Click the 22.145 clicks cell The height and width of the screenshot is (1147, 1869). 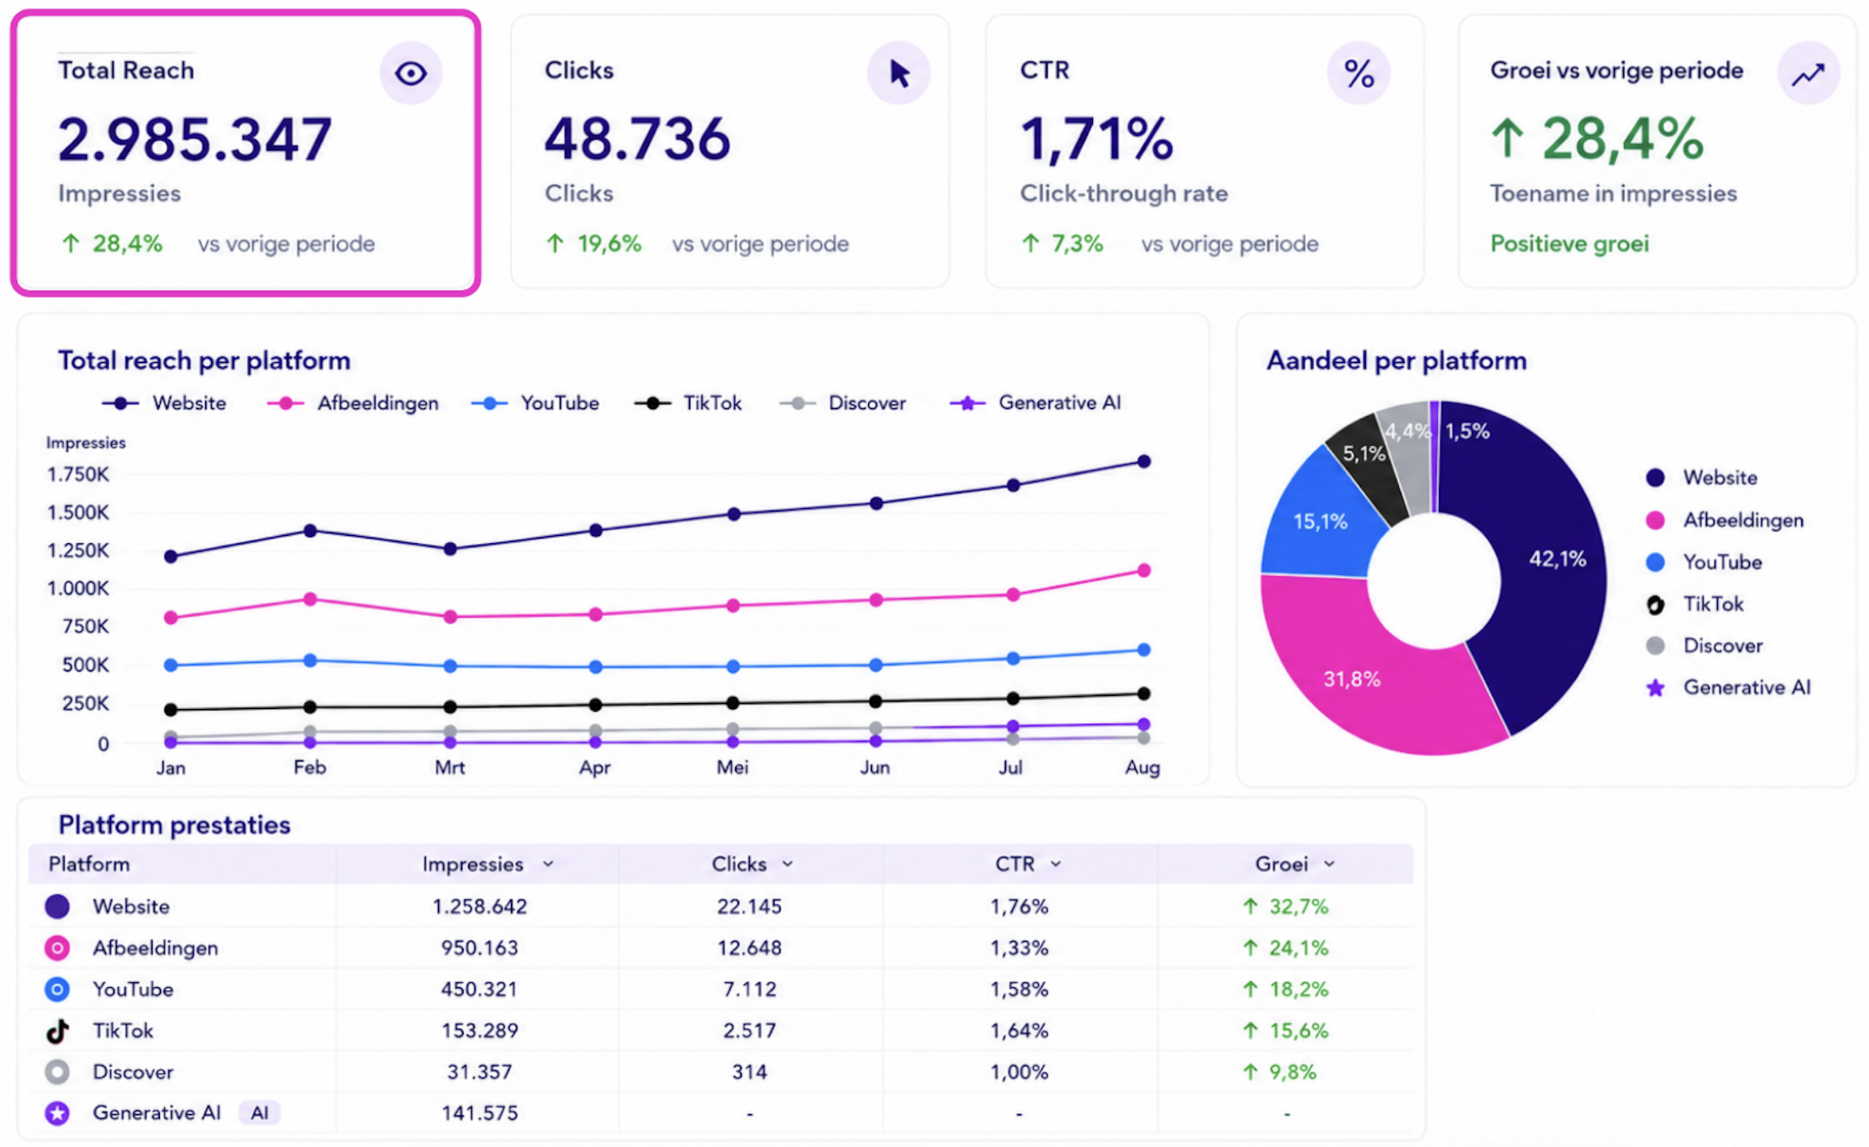[749, 906]
